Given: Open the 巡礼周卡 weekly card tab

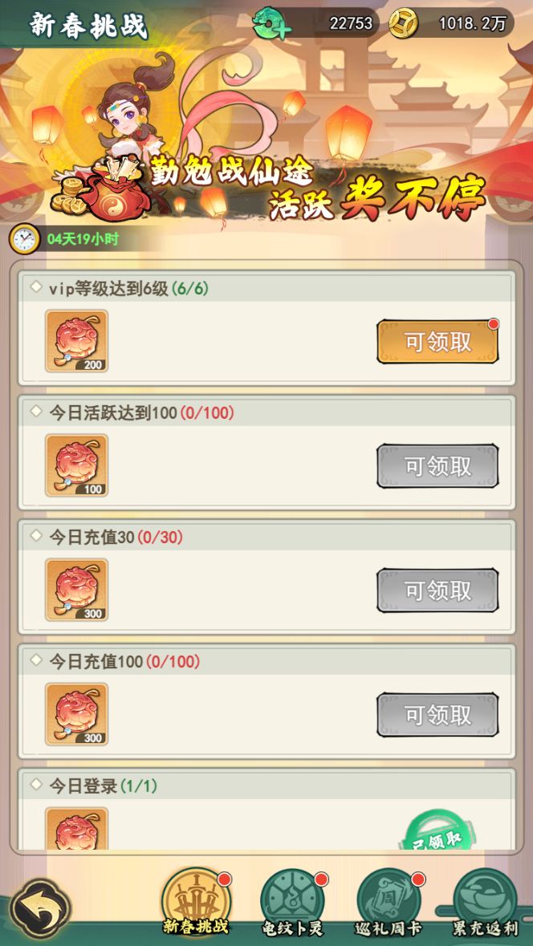Looking at the screenshot, I should click(389, 903).
